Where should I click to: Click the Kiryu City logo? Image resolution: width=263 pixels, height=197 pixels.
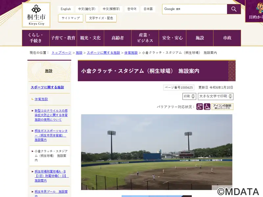[36, 15]
